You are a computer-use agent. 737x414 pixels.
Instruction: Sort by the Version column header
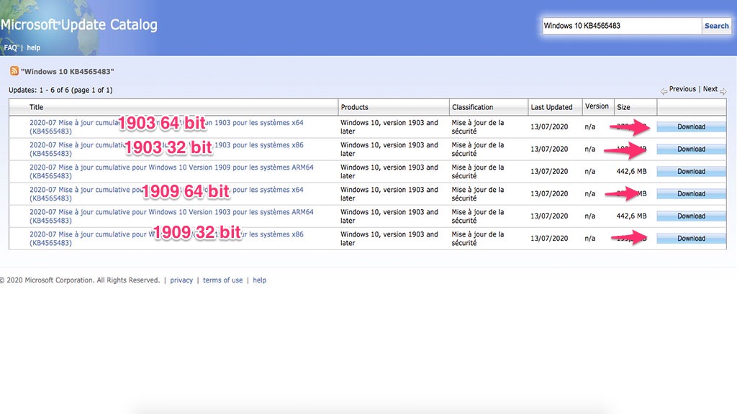(597, 106)
